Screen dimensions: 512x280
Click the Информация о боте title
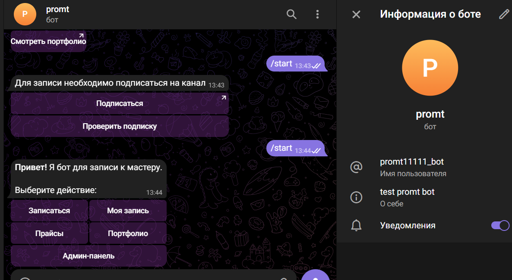pos(430,14)
